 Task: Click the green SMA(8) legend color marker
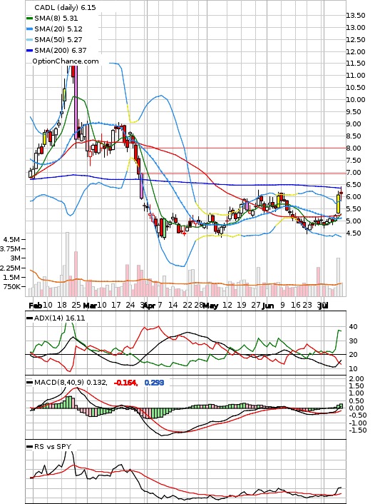point(29,19)
